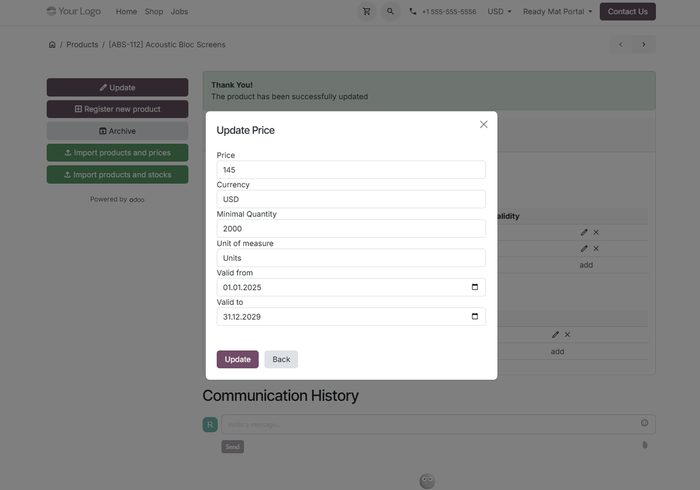
Task: Open the Shop menu item
Action: pos(154,12)
